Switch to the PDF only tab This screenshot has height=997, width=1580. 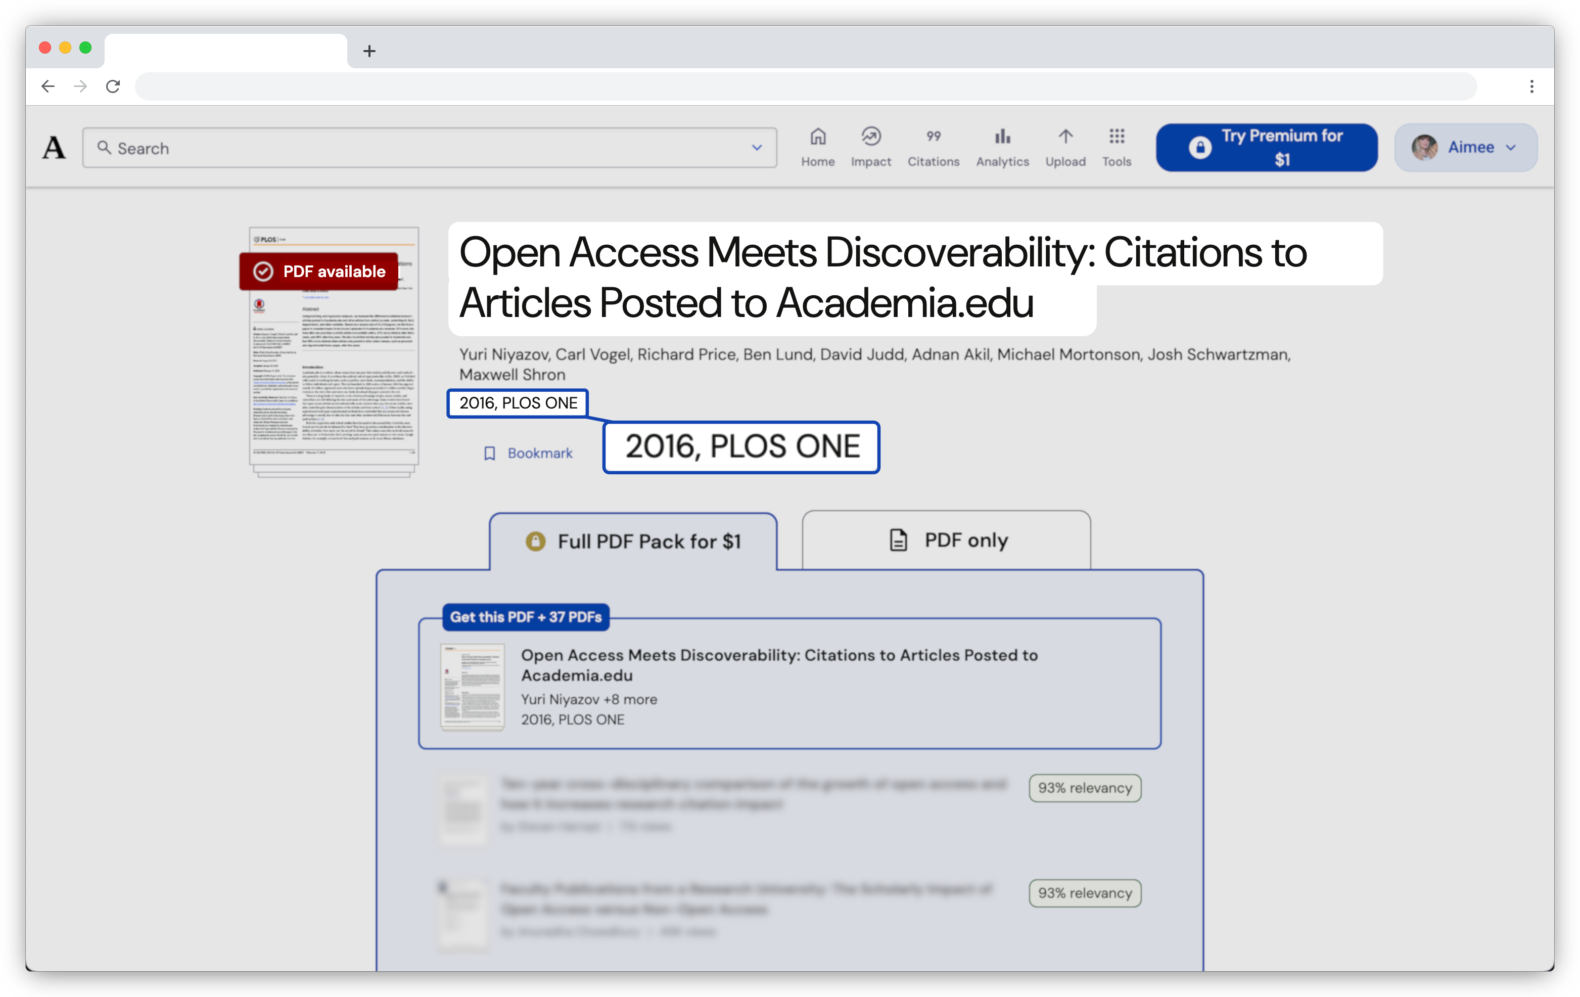coord(946,540)
